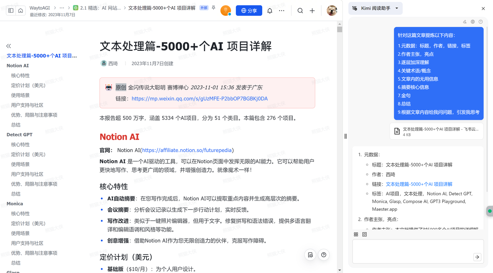Click the document title 文本处理篇-5000+个AI 项目详解
The height and width of the screenshot is (273, 493).
point(186,46)
